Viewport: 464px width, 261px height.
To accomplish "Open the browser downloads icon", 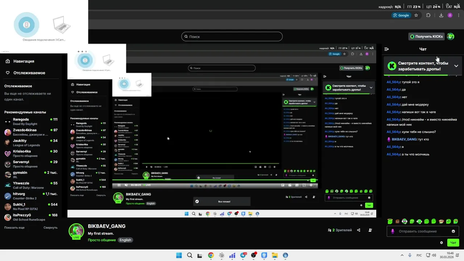I will click(441, 15).
